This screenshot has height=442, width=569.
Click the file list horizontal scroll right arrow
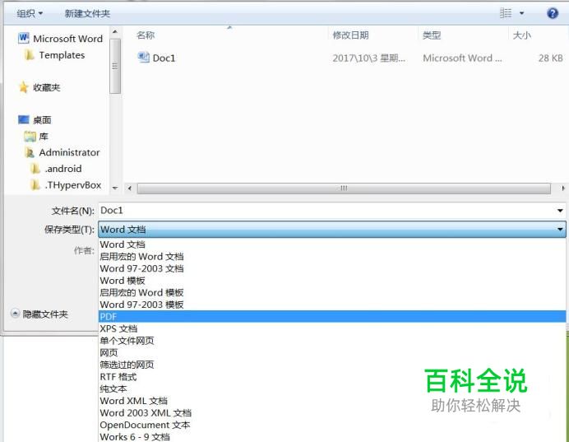tap(562, 188)
